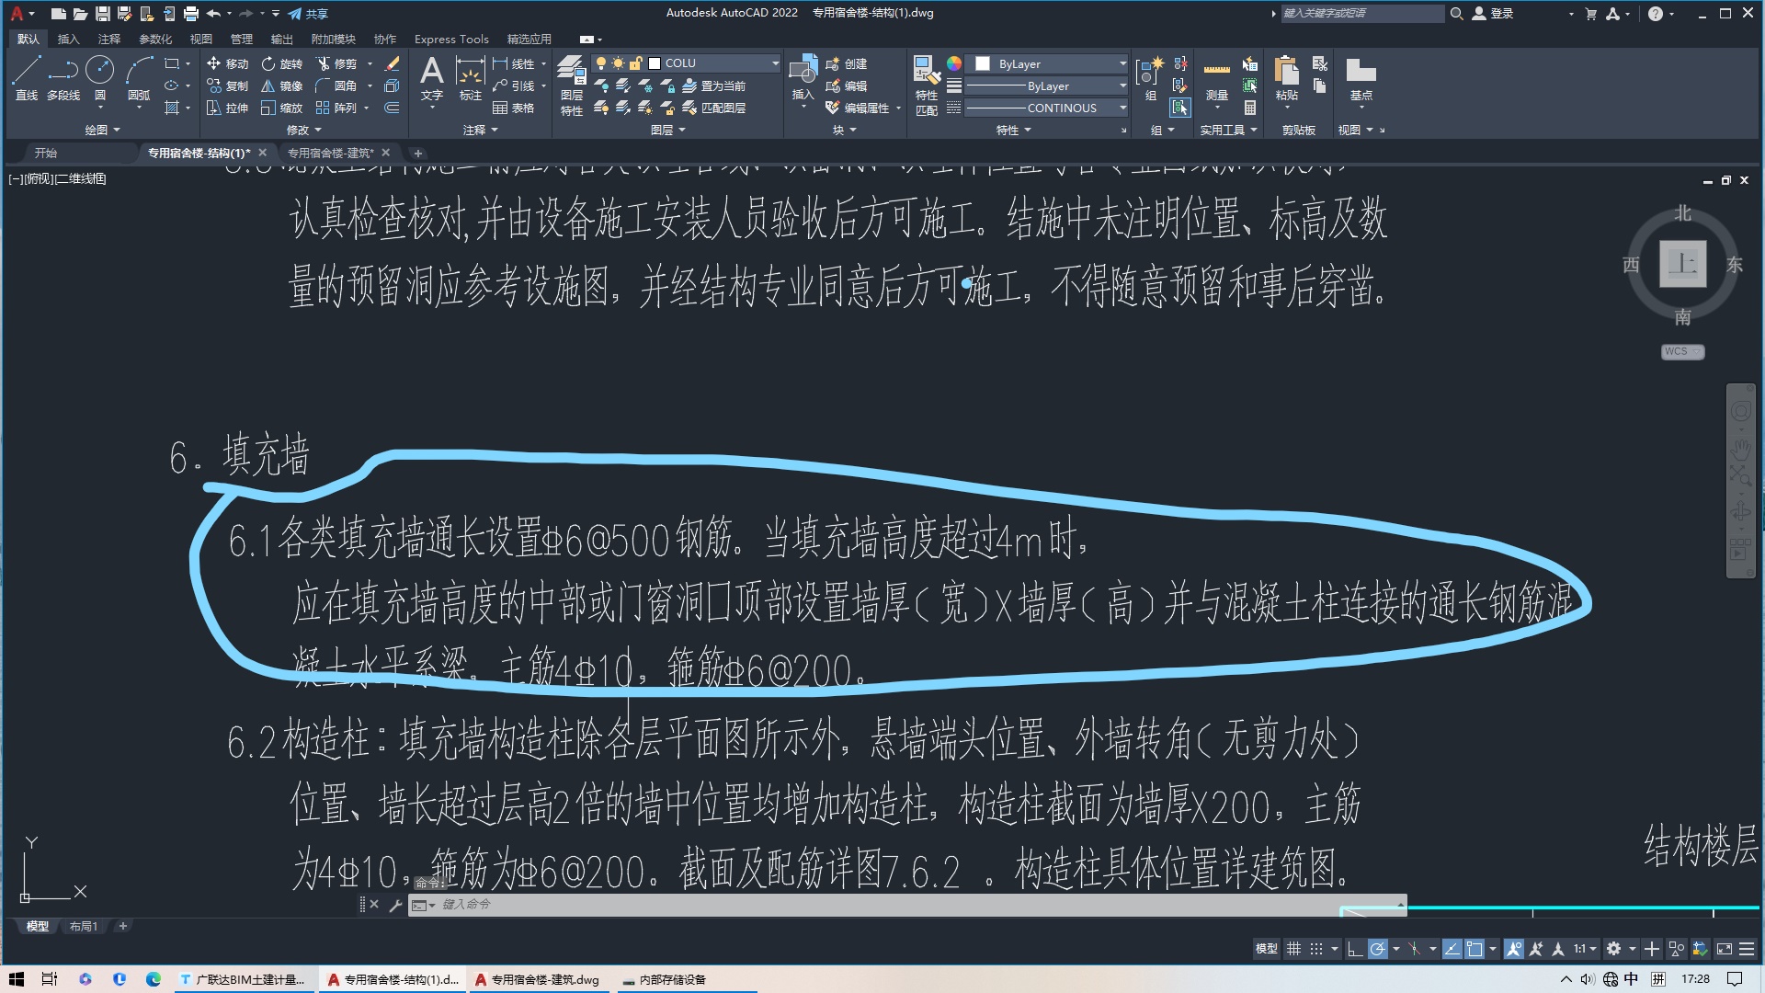Expand the 绘图 (Draw) panel
This screenshot has height=993, width=1765.
click(102, 130)
